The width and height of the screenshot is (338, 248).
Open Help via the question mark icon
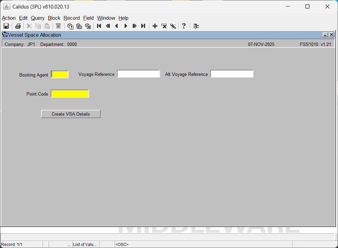point(184,26)
